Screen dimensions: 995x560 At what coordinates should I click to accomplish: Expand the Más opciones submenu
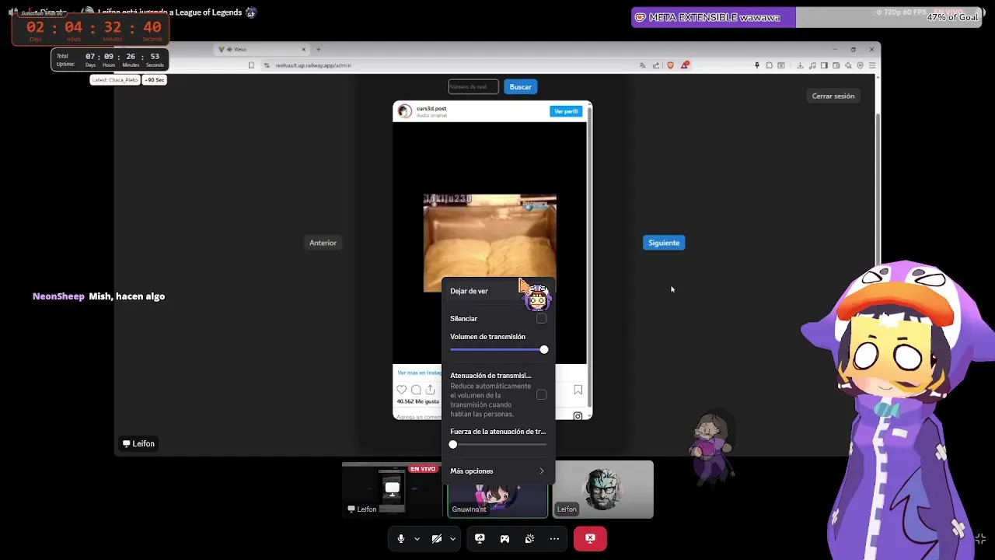(497, 471)
